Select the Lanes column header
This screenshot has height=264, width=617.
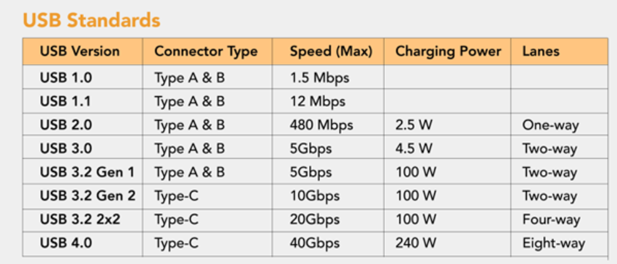click(541, 51)
